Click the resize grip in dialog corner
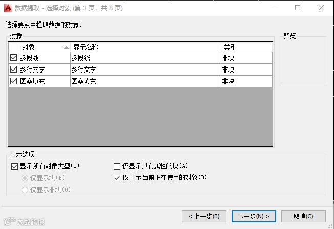 [x=331, y=226]
